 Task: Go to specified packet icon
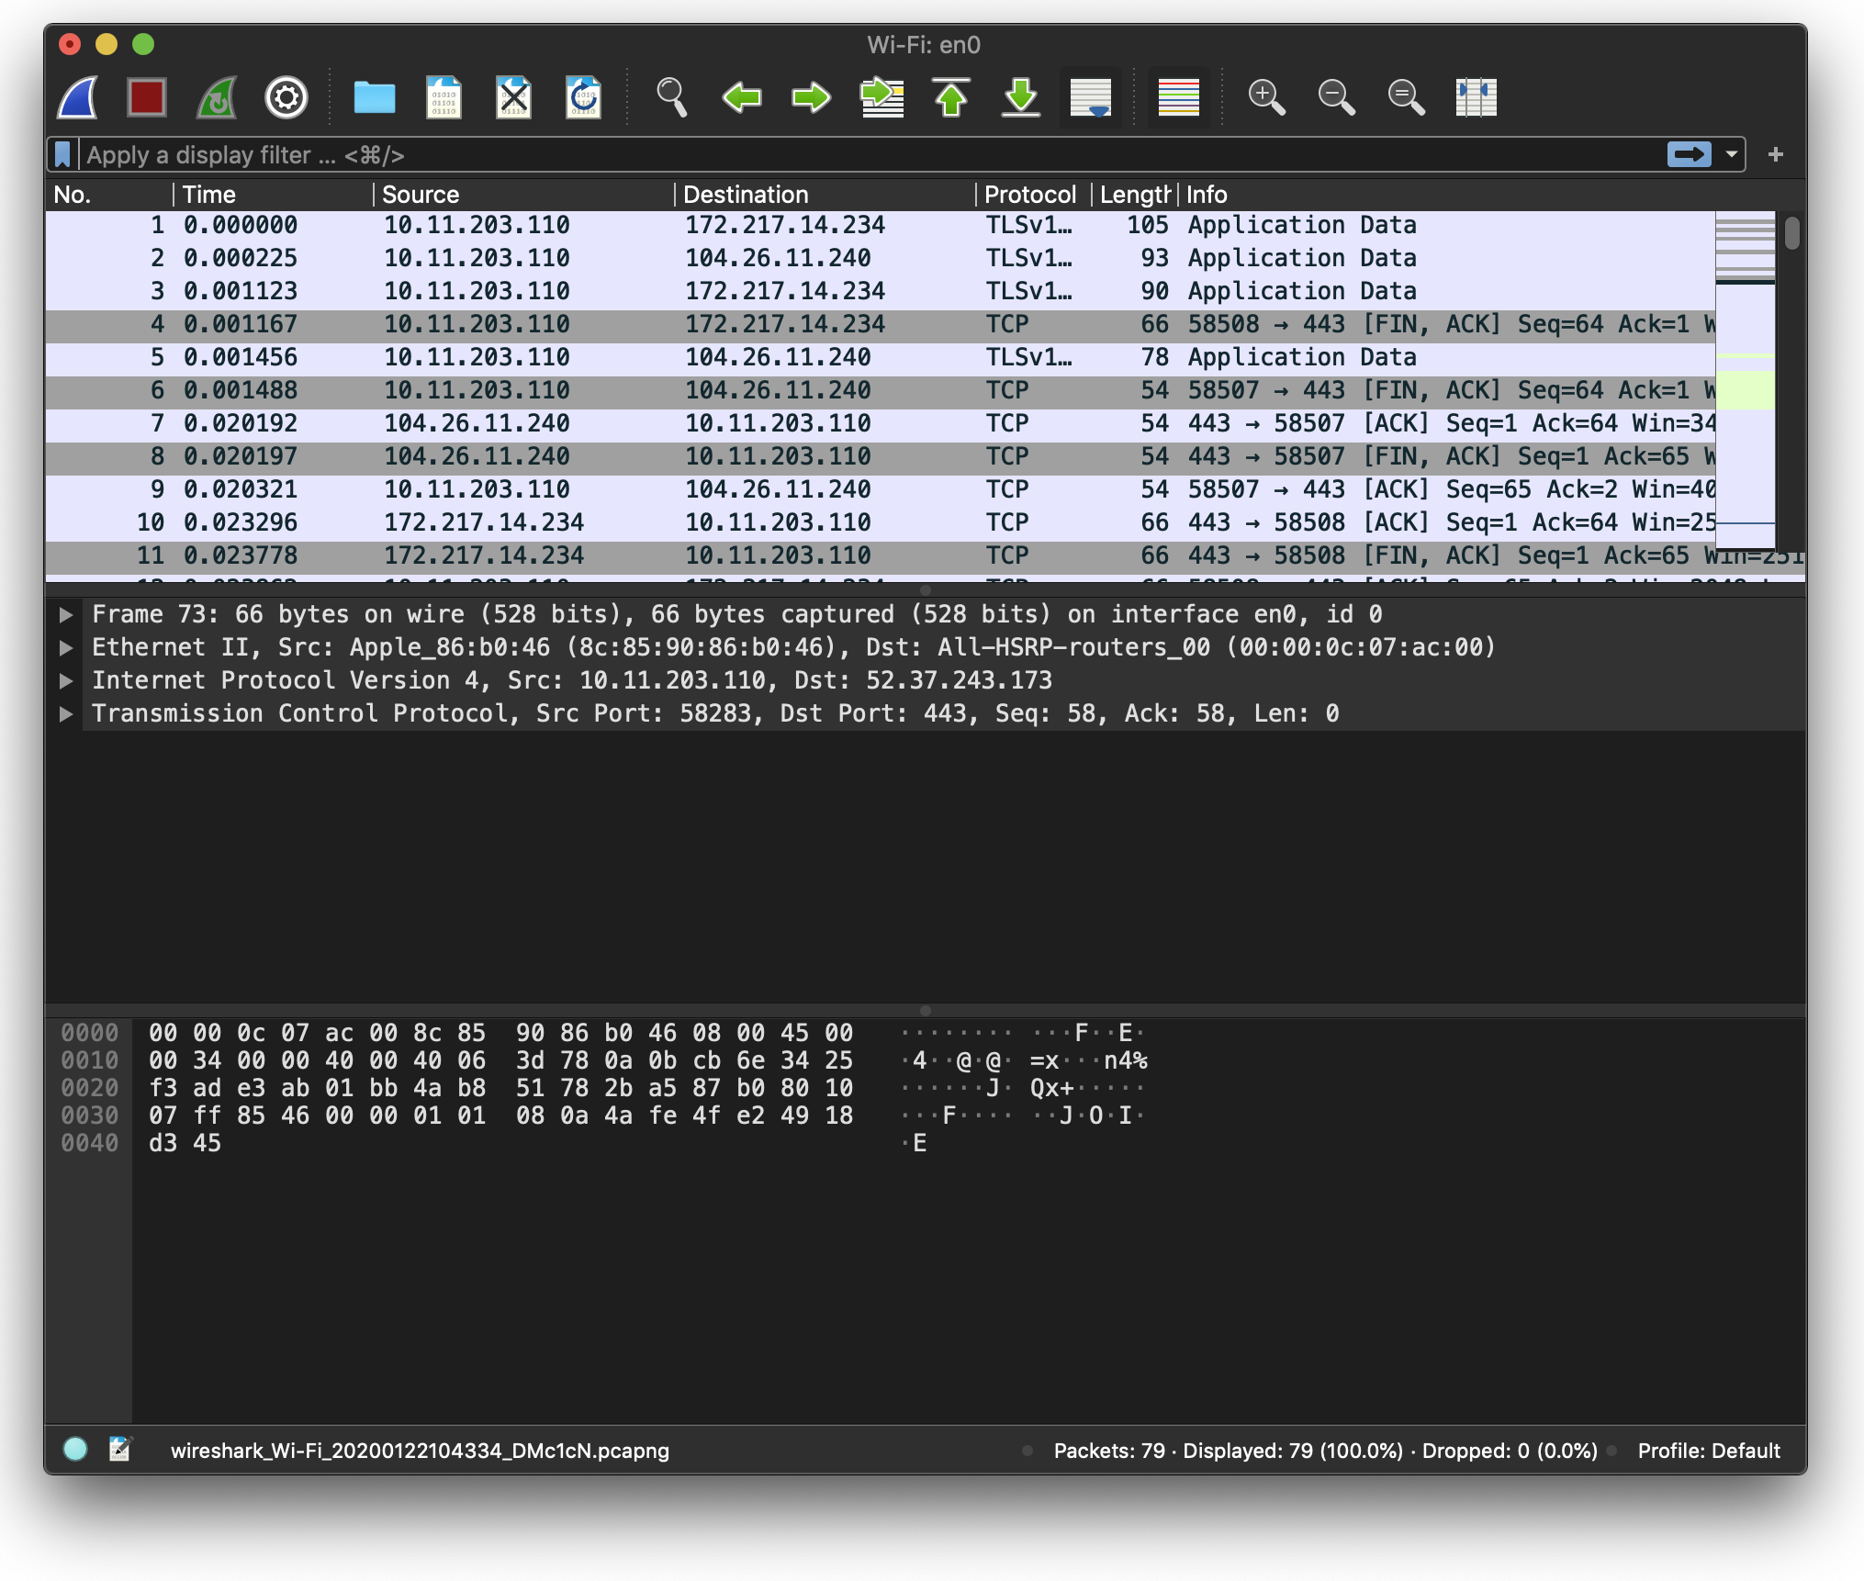point(881,96)
